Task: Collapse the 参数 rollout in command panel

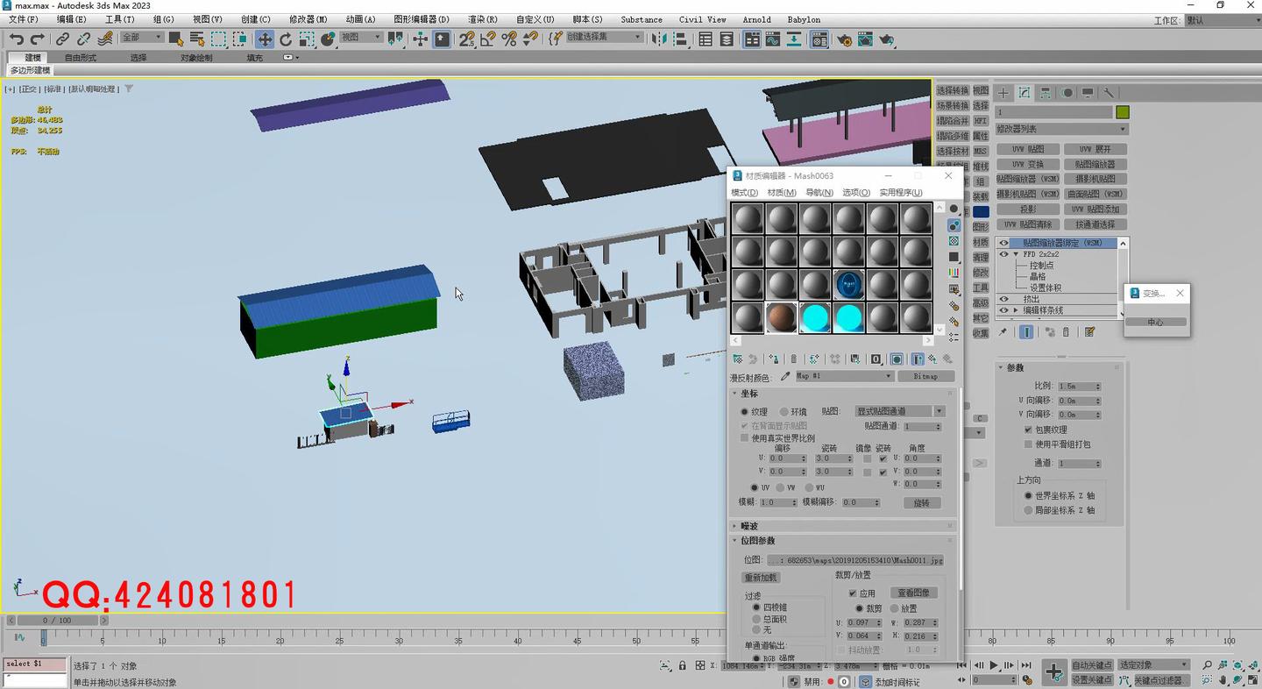Action: (x=1060, y=367)
